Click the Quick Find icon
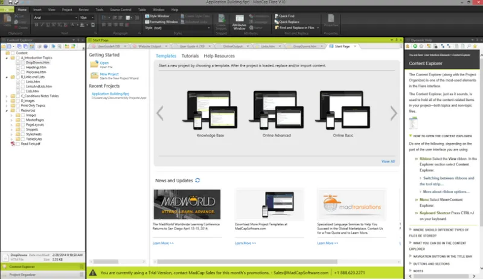Screen dimensions: 483x279 point(277,16)
